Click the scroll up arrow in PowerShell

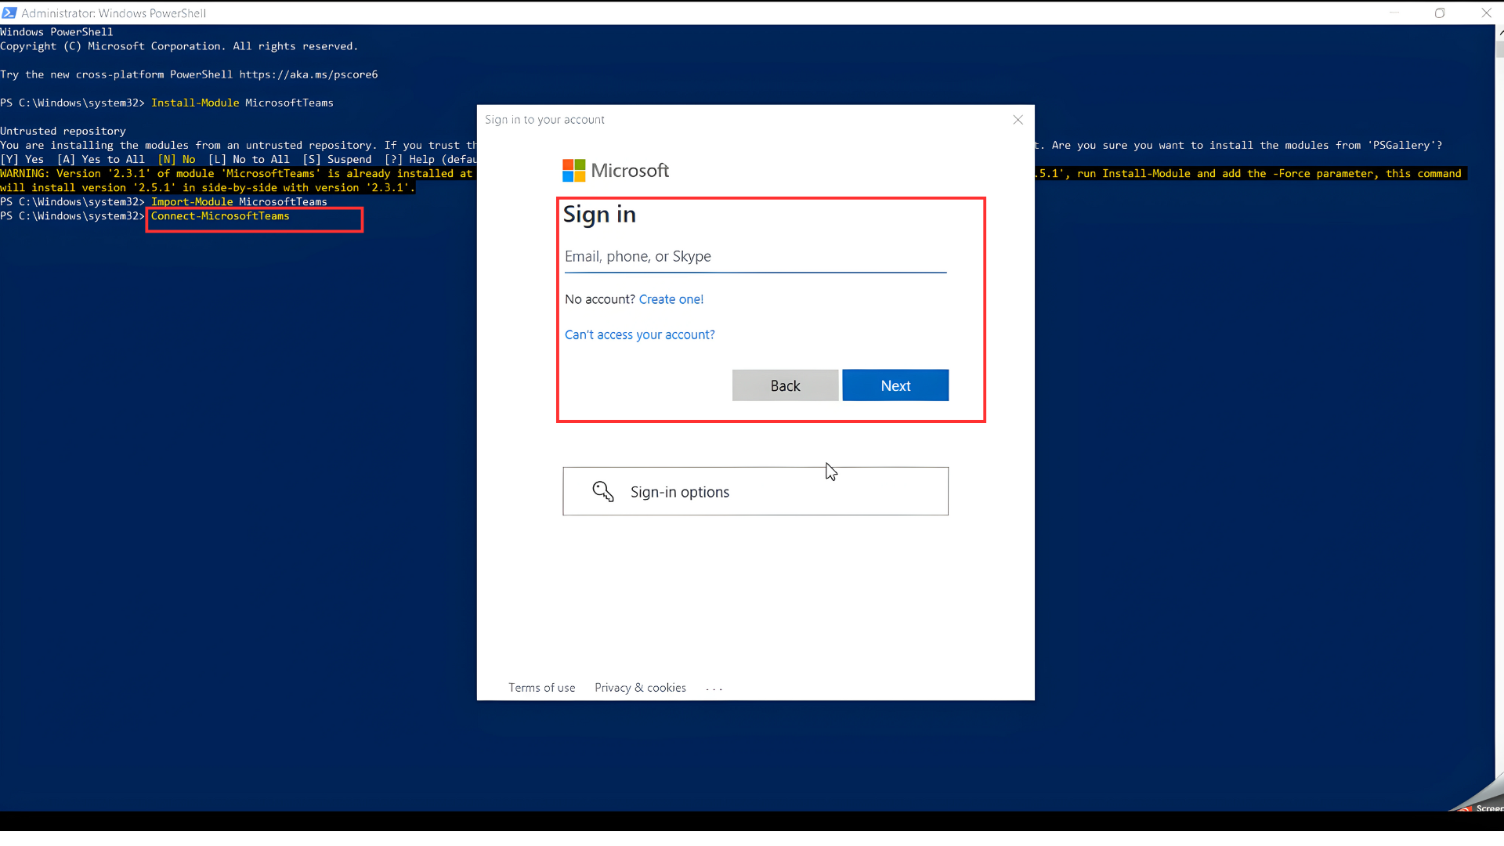click(1499, 32)
